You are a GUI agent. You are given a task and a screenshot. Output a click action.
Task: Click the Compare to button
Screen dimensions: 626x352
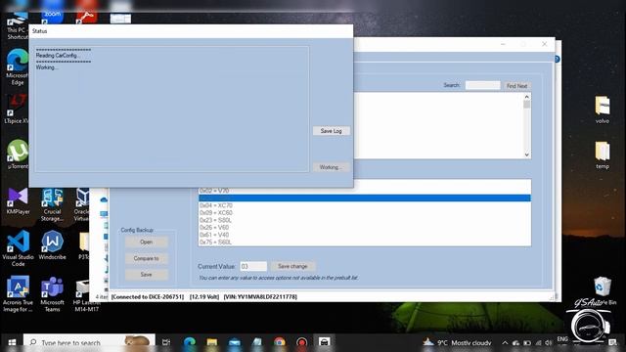[146, 258]
